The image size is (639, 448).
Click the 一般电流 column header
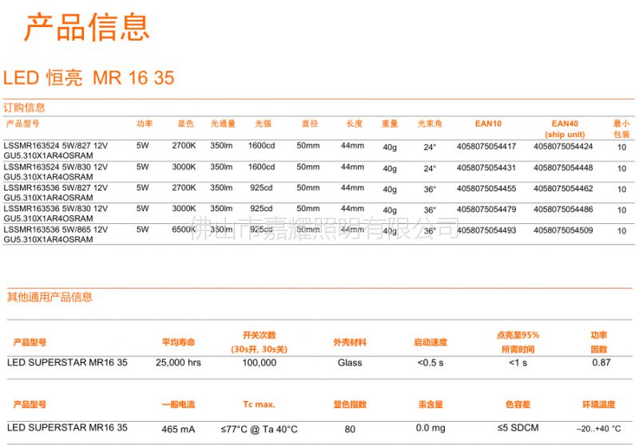pos(178,404)
